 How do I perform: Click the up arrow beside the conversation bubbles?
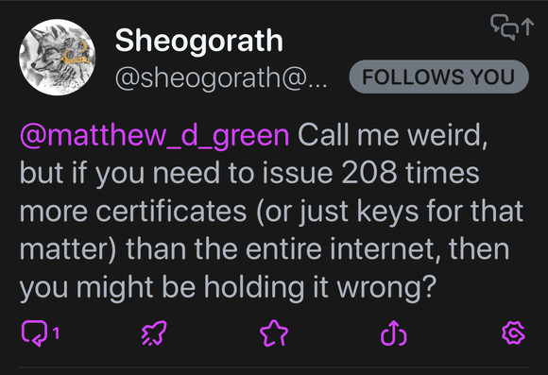pyautogui.click(x=527, y=26)
